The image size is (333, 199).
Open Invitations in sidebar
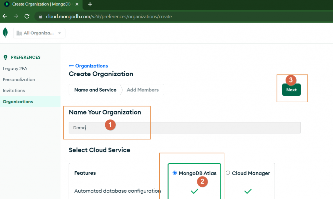coord(14,91)
